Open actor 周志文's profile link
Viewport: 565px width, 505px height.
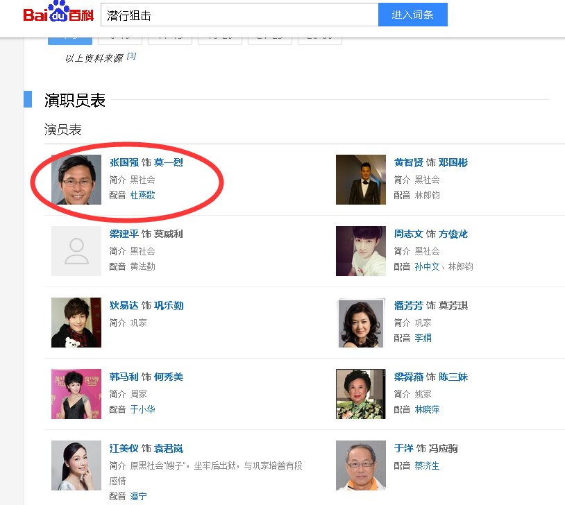[408, 234]
